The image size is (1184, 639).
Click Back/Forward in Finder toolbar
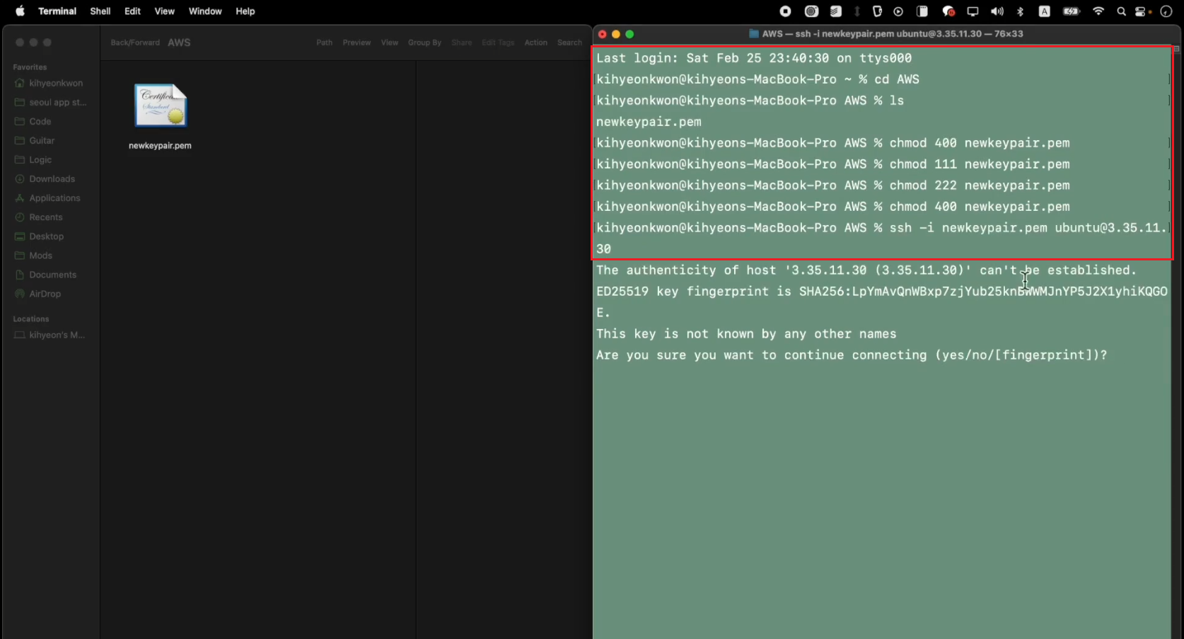(135, 42)
